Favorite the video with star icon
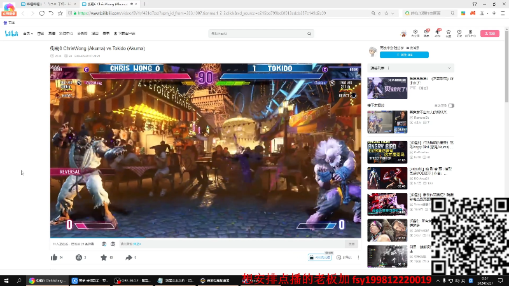Image resolution: width=509 pixels, height=286 pixels. tap(104, 257)
